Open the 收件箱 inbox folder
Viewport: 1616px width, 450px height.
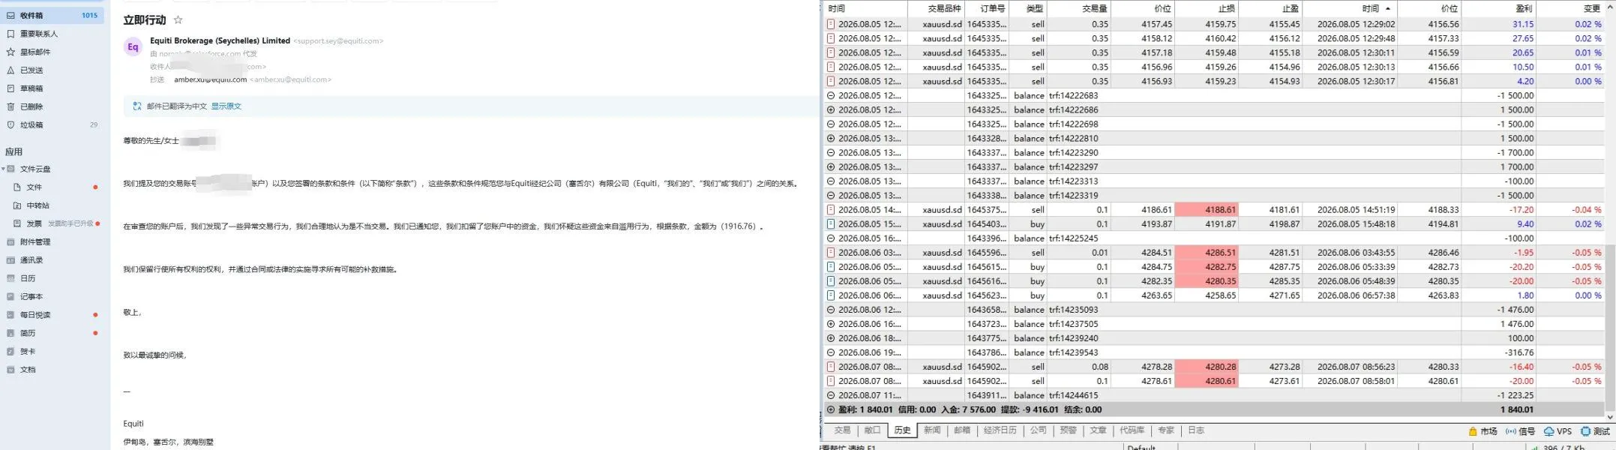click(52, 15)
